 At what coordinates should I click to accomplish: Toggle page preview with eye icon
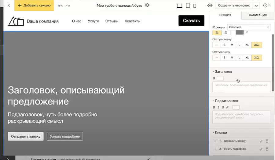(210, 5)
